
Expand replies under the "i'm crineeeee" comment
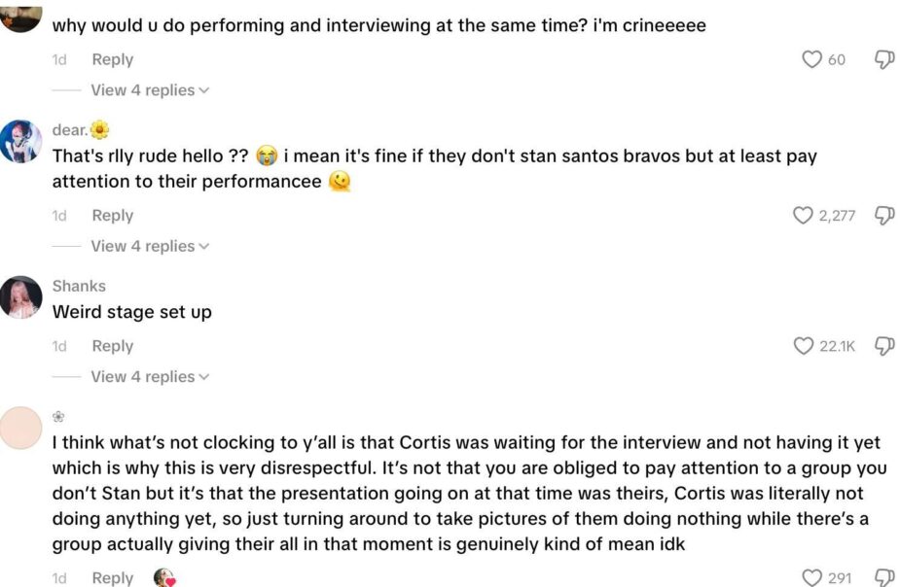(x=150, y=90)
